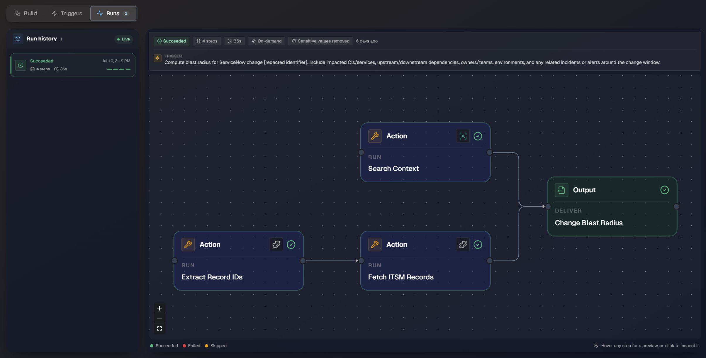Click the Skipped legend entry
Viewport: 706px width, 358px height.
click(x=215, y=346)
